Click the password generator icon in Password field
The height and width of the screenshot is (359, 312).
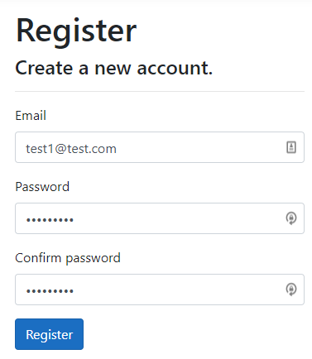pos(291,218)
